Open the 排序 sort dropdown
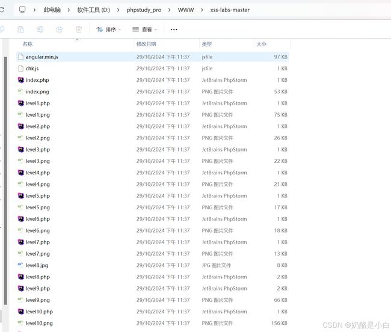The width and height of the screenshot is (391, 332). 108,29
